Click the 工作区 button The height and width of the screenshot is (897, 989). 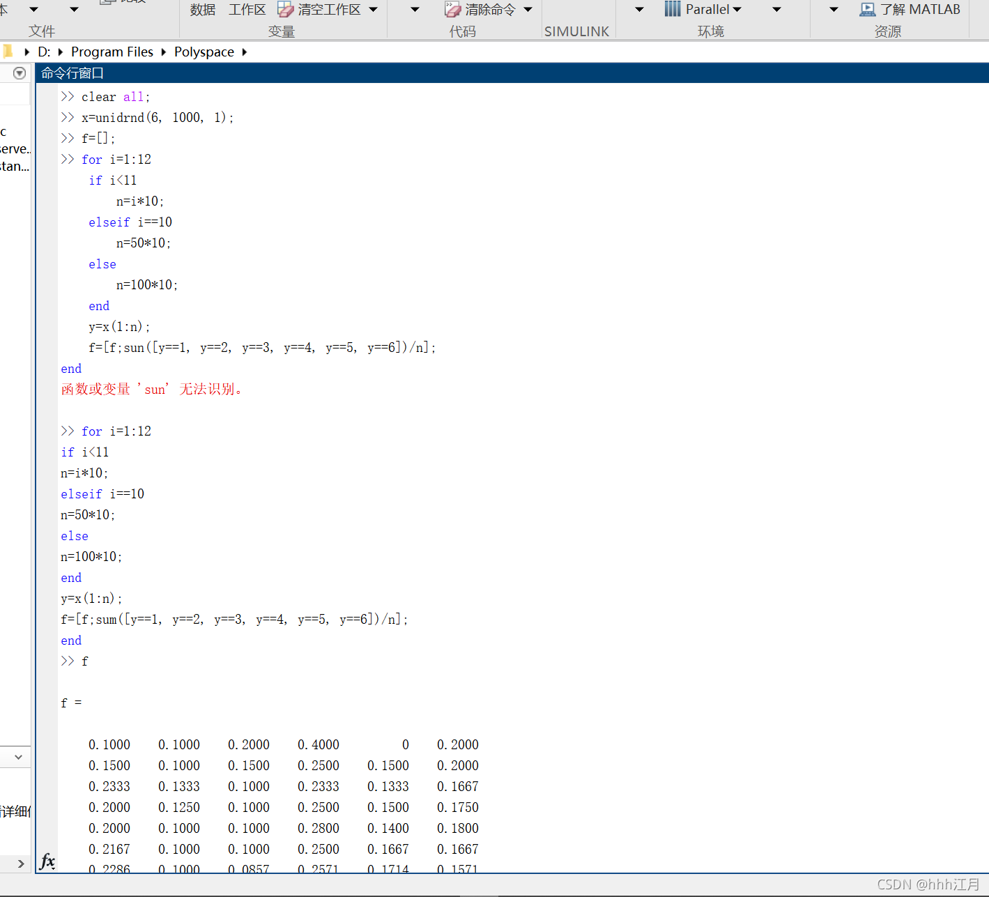point(247,10)
